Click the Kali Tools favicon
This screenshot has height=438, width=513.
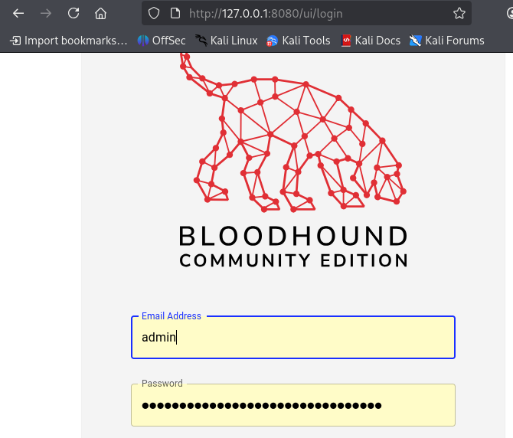(272, 41)
